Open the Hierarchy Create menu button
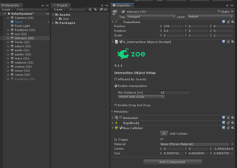The height and width of the screenshot is (168, 237). [x=7, y=9]
